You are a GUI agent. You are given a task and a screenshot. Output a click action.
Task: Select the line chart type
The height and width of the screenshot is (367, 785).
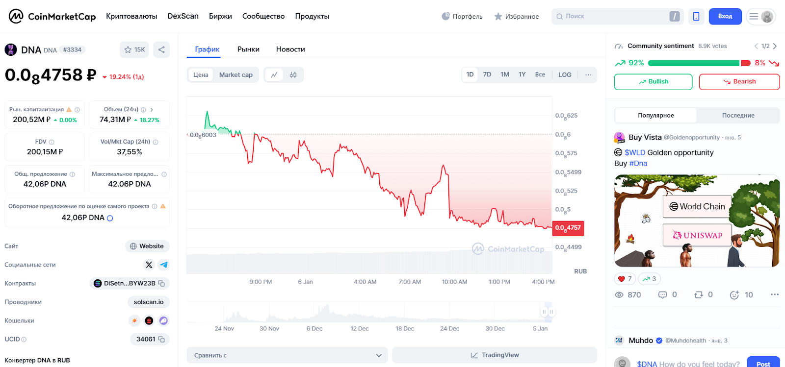click(x=274, y=75)
